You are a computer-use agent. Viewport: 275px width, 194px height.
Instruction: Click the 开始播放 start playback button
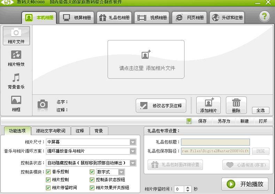click(245, 184)
